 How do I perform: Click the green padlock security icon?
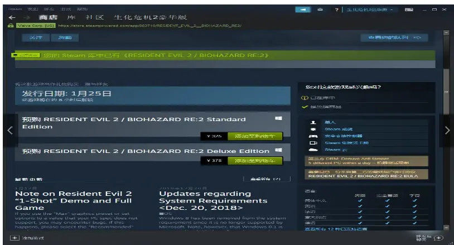(x=11, y=26)
